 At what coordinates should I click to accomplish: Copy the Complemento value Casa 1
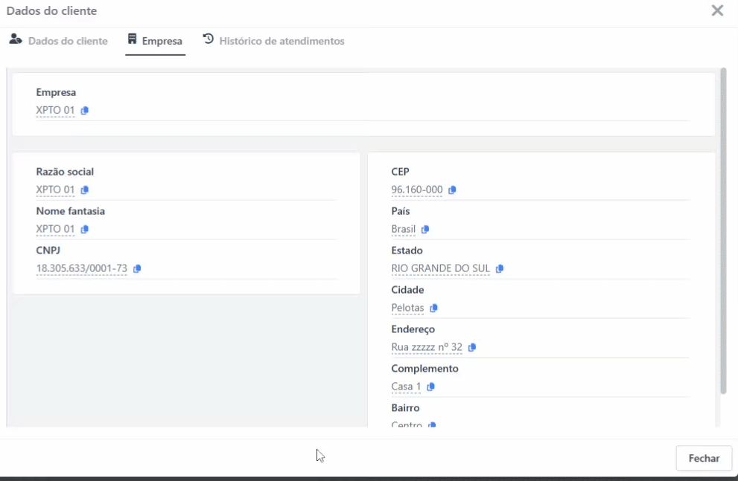coord(430,387)
